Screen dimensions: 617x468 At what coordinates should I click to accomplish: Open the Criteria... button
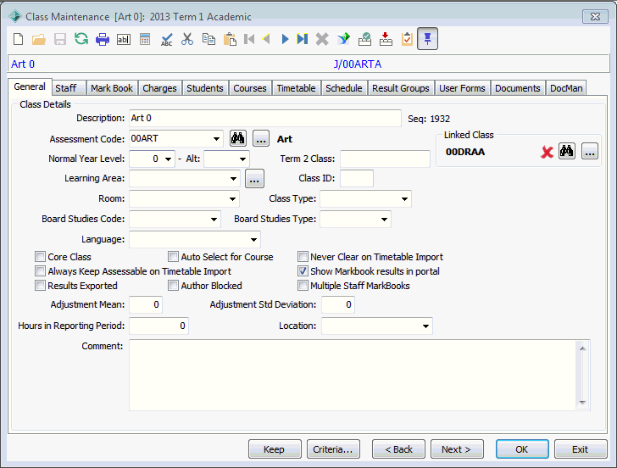[x=333, y=449]
